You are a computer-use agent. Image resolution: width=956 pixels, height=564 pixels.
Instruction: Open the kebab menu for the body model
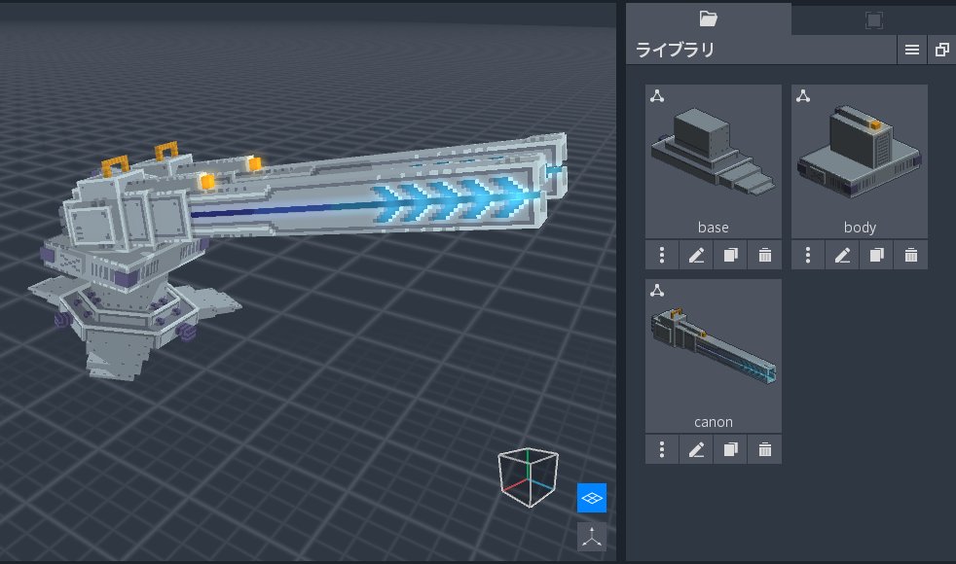807,254
